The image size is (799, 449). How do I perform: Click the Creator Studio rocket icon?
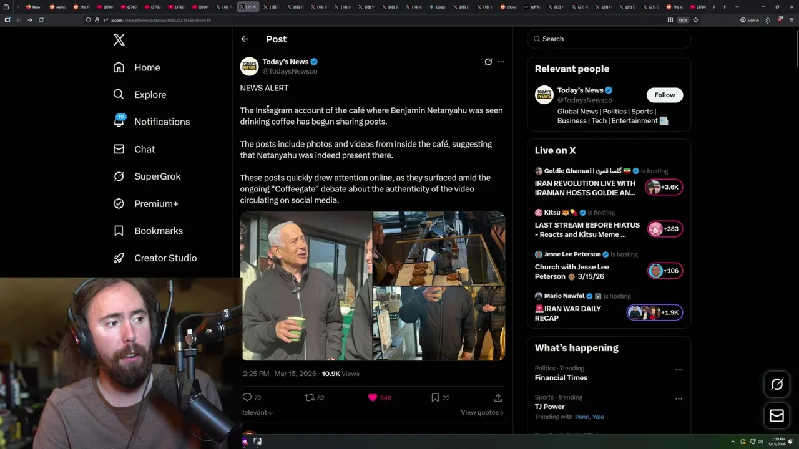coord(119,258)
